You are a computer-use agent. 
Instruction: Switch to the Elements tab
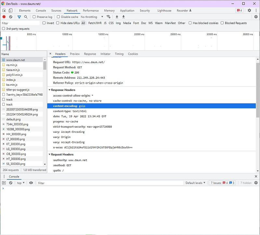pos(24,10)
